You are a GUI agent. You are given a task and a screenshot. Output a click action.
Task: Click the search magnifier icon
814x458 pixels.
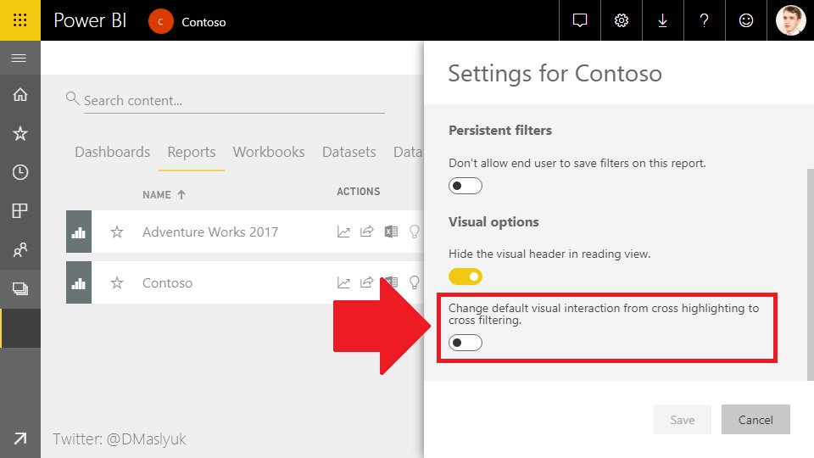(x=73, y=98)
